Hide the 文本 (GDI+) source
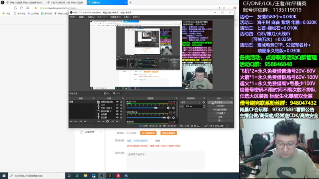 (x=117, y=108)
